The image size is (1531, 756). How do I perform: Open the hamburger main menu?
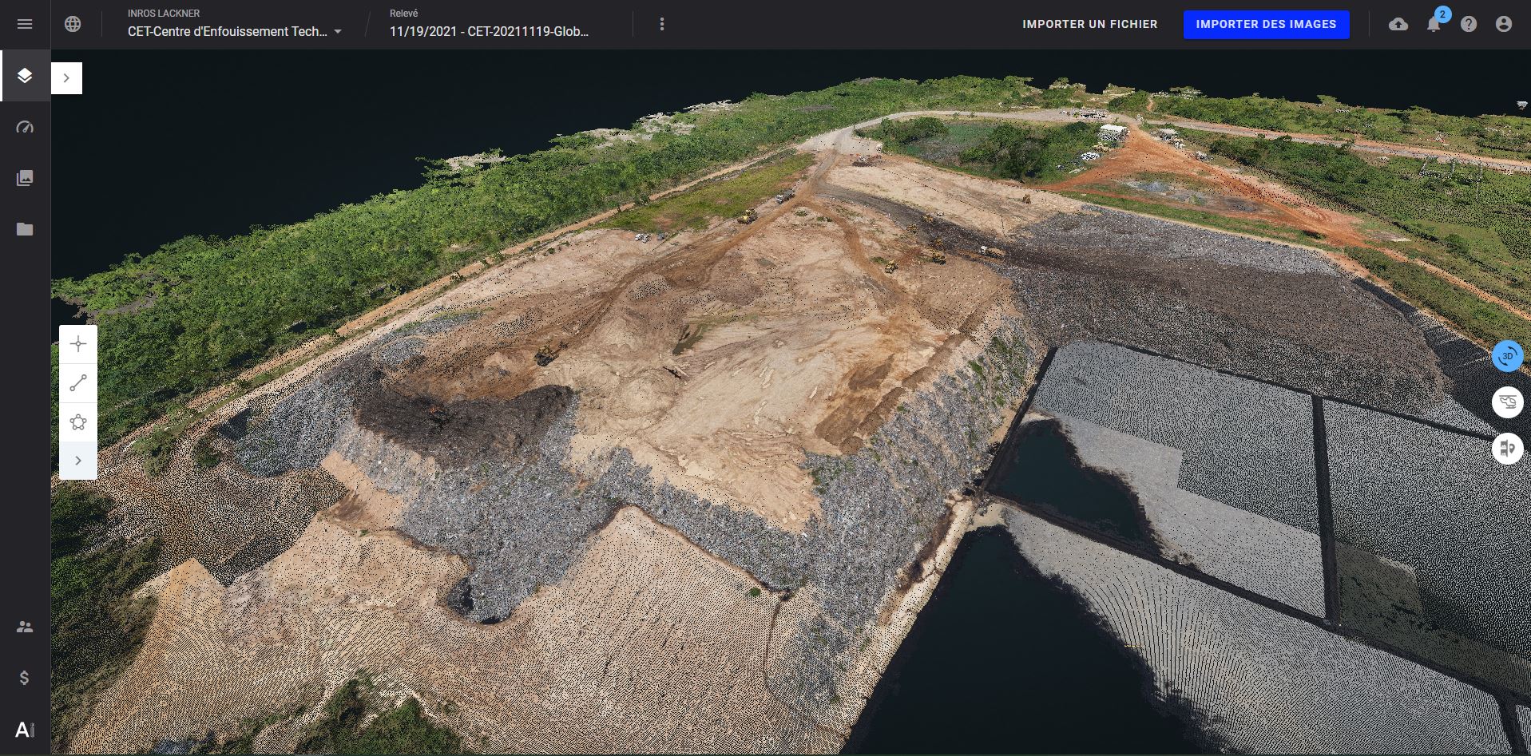pyautogui.click(x=25, y=24)
